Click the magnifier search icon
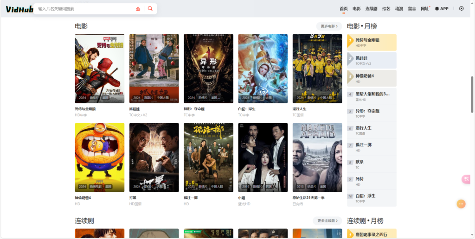The height and width of the screenshot is (239, 475). pos(150,8)
